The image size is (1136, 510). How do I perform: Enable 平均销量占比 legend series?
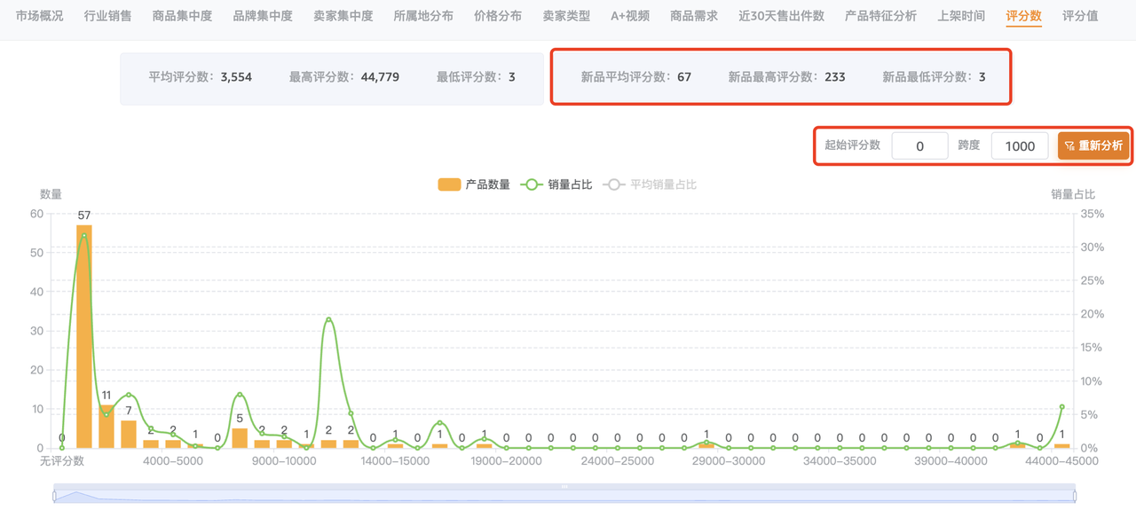[650, 184]
